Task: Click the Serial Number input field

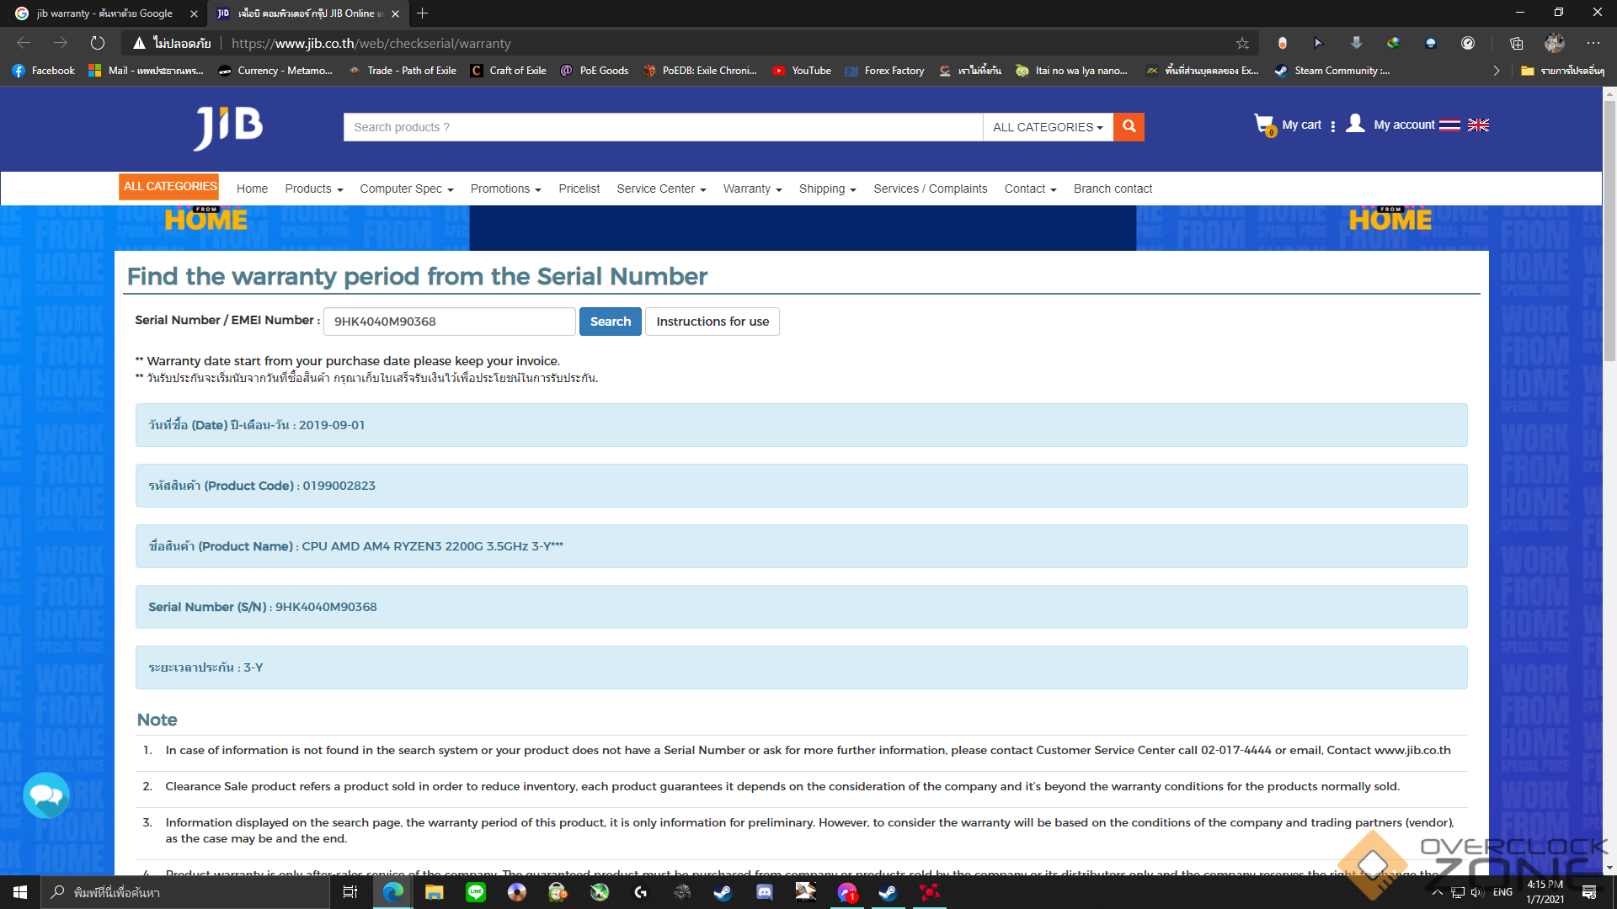Action: (450, 322)
